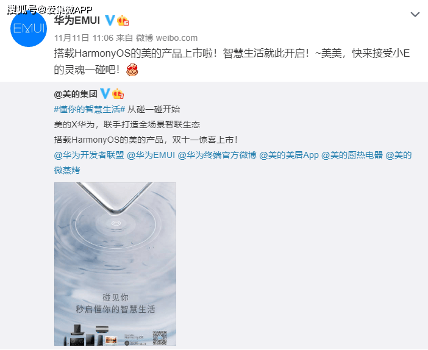
Task: Click the crown icon next to 美的集团
Action: [118, 94]
